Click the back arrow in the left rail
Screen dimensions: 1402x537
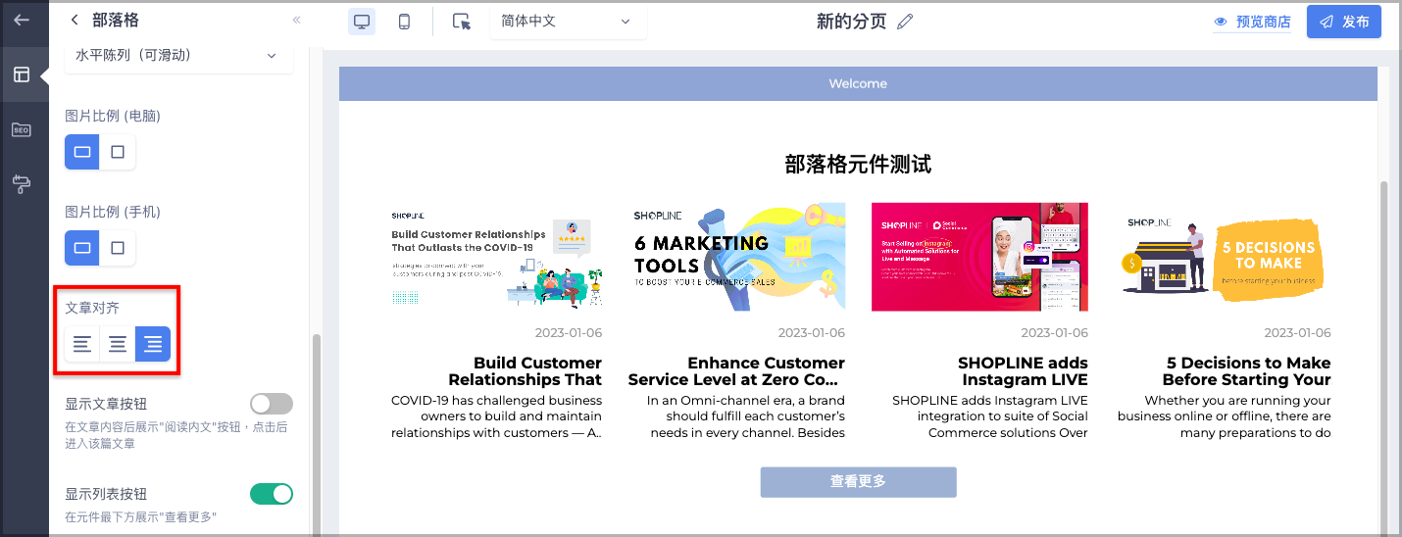click(22, 20)
